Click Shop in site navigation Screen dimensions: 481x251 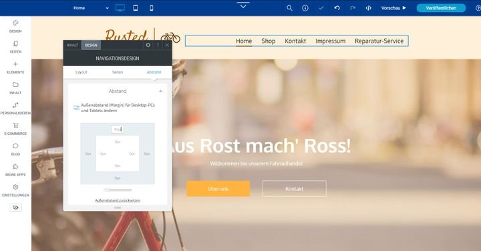[x=268, y=41]
